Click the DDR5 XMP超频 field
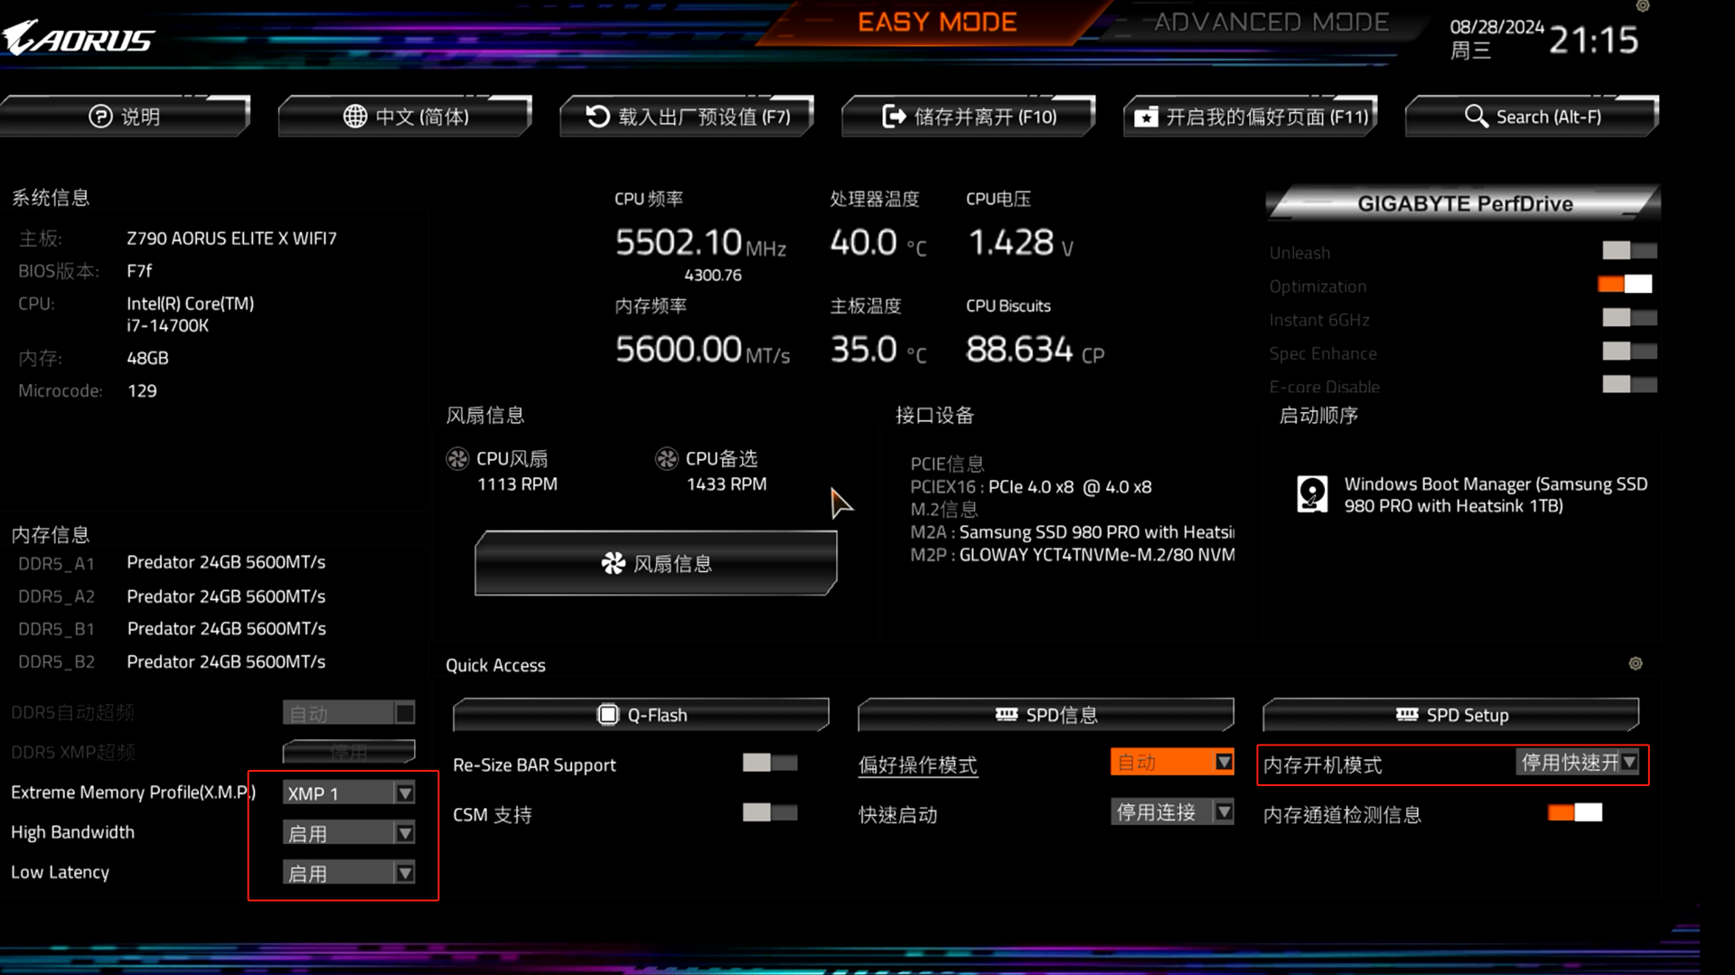 pos(349,751)
